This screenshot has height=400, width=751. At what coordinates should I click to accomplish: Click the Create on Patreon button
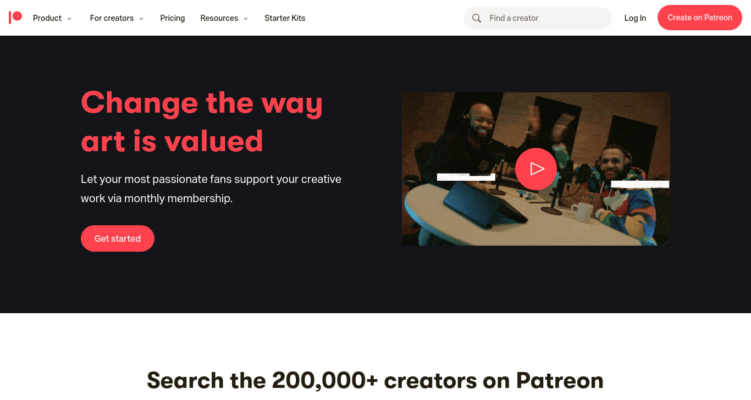tap(700, 18)
